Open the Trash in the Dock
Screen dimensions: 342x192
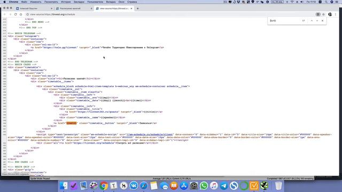278,186
